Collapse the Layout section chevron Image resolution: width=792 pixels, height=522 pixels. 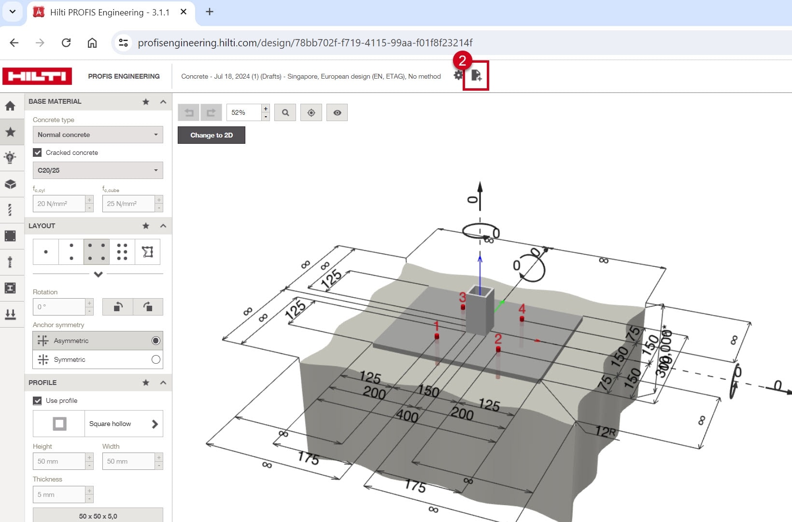163,226
